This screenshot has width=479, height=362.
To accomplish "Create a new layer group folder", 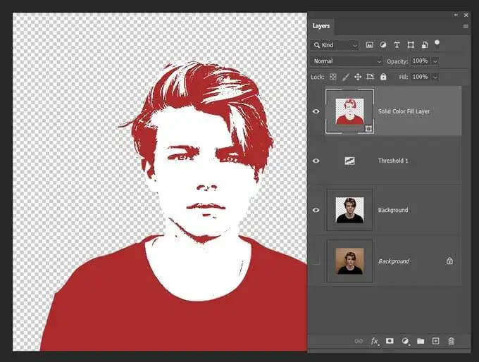I will coord(421,341).
